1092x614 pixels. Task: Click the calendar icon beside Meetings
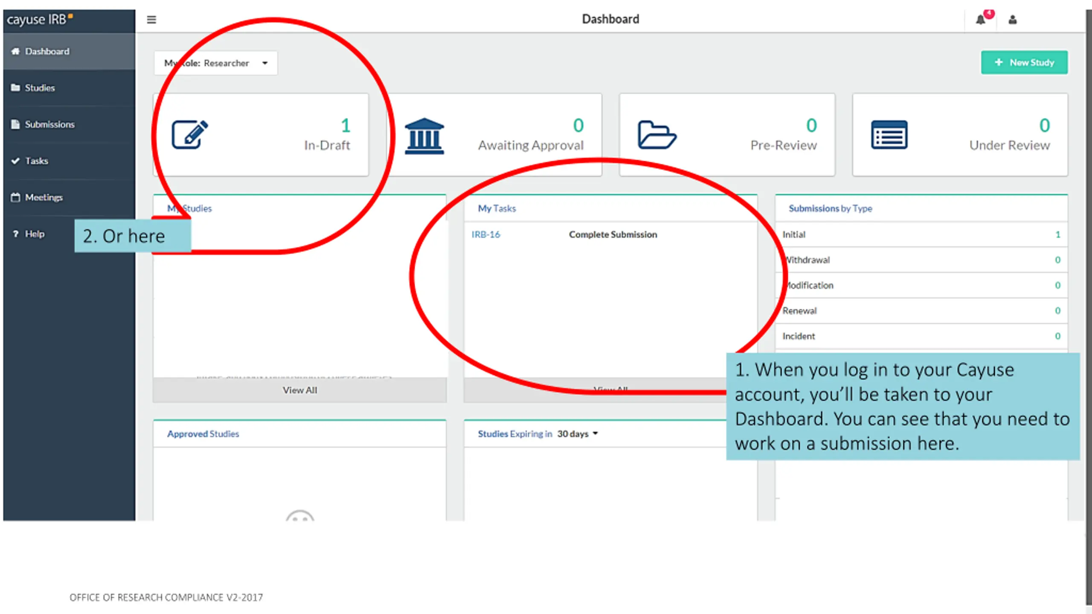pyautogui.click(x=16, y=197)
